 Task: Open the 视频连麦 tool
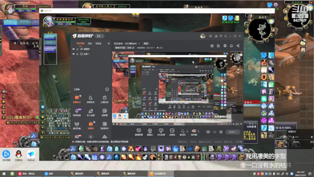click(77, 112)
